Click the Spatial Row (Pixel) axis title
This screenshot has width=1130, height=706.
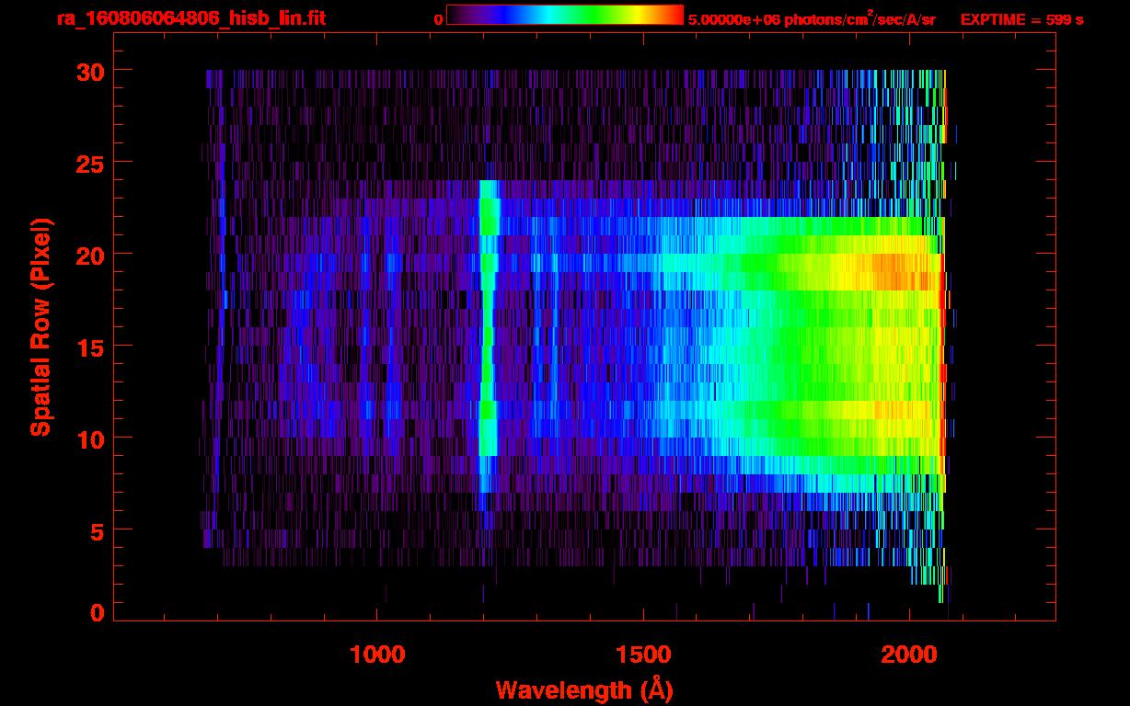(40, 327)
